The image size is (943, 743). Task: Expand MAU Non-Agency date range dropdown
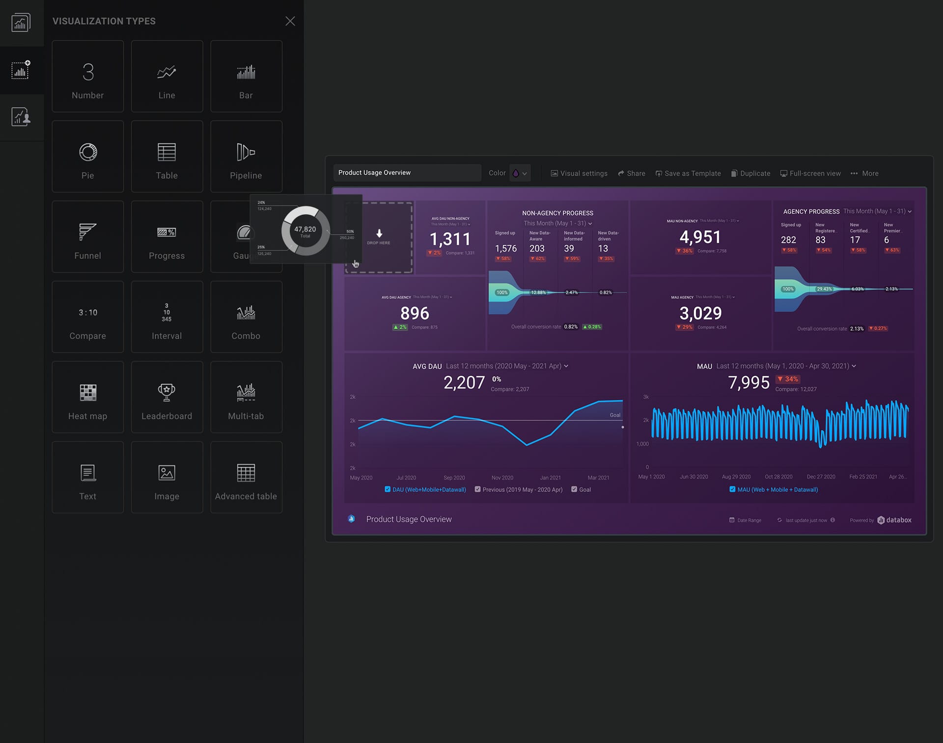point(720,221)
